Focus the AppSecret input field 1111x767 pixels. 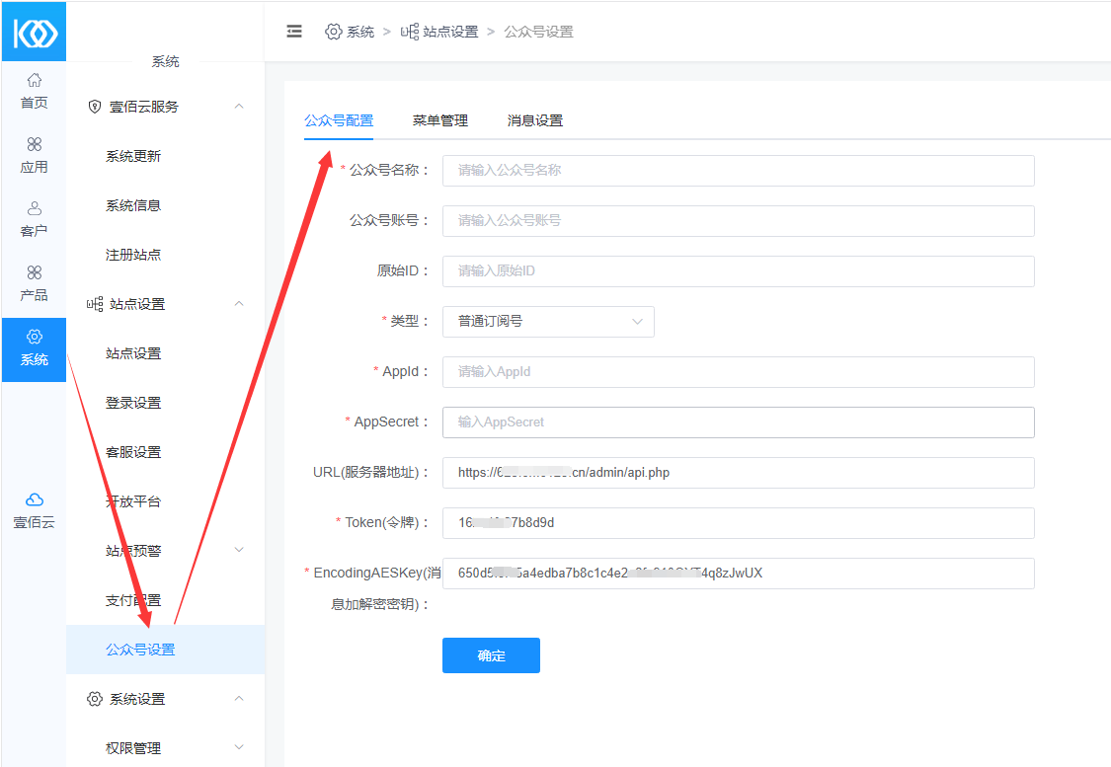pos(738,422)
